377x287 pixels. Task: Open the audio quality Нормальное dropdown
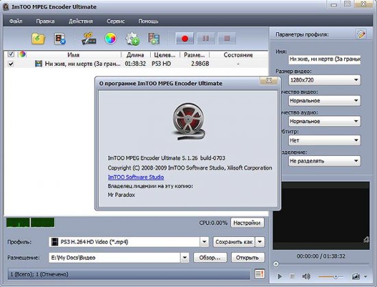[x=324, y=121]
